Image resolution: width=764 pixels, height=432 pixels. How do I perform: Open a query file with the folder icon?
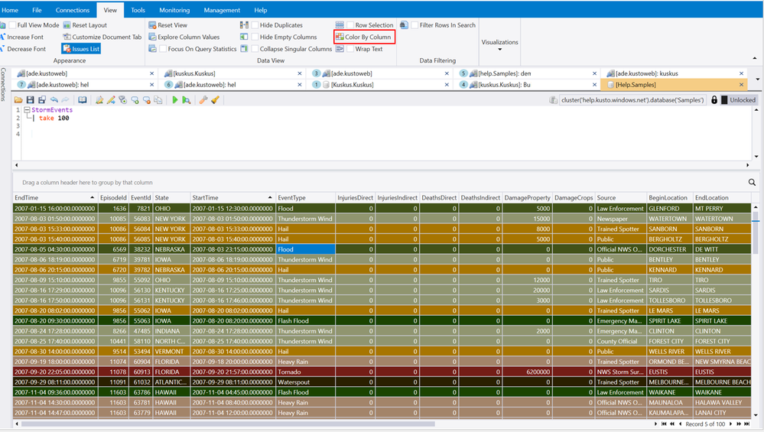coord(18,100)
